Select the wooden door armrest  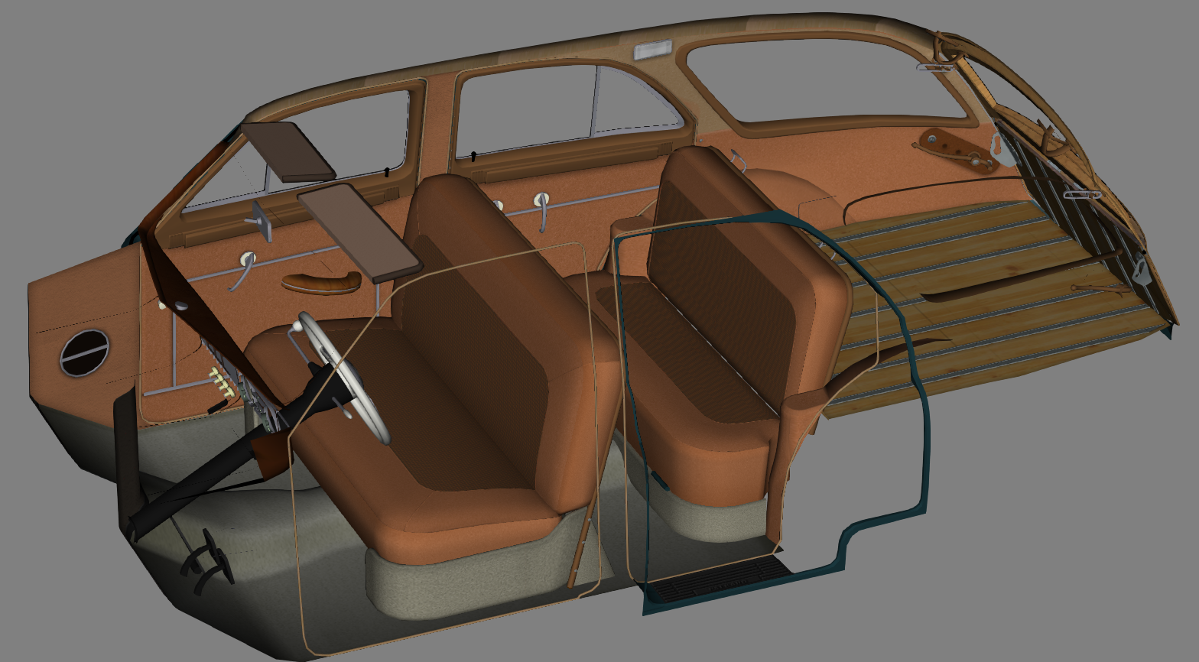point(321,283)
